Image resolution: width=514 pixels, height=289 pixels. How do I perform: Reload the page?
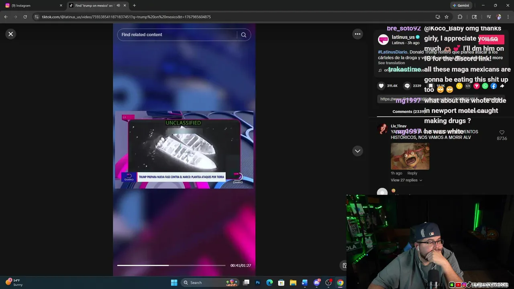pos(25,17)
